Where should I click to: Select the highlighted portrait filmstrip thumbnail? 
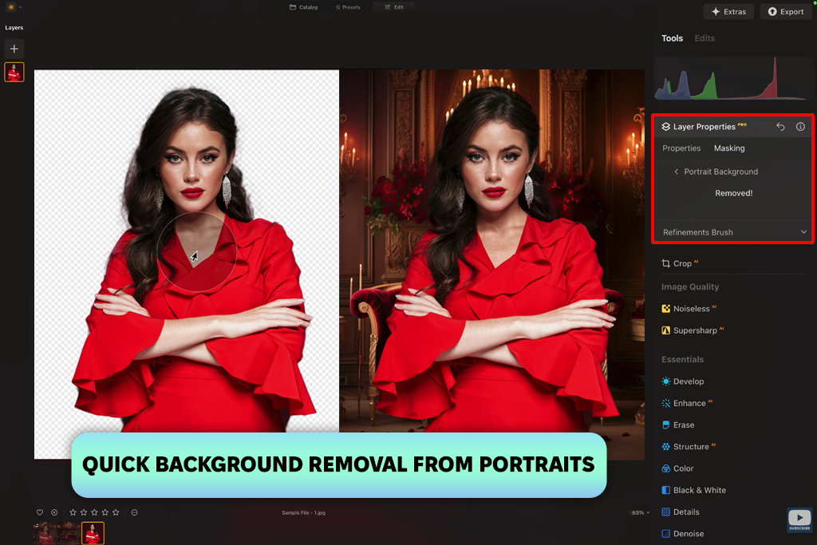click(x=93, y=533)
